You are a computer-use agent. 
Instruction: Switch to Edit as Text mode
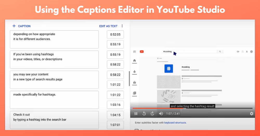(108, 26)
